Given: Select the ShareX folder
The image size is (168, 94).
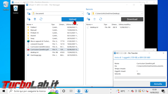Looking at the screenshot, I should pyautogui.click(x=52, y=36).
